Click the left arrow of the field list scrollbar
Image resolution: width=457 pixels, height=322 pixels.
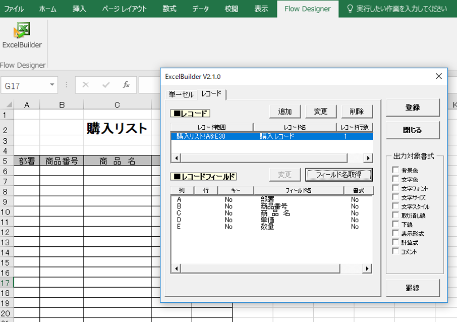point(176,269)
